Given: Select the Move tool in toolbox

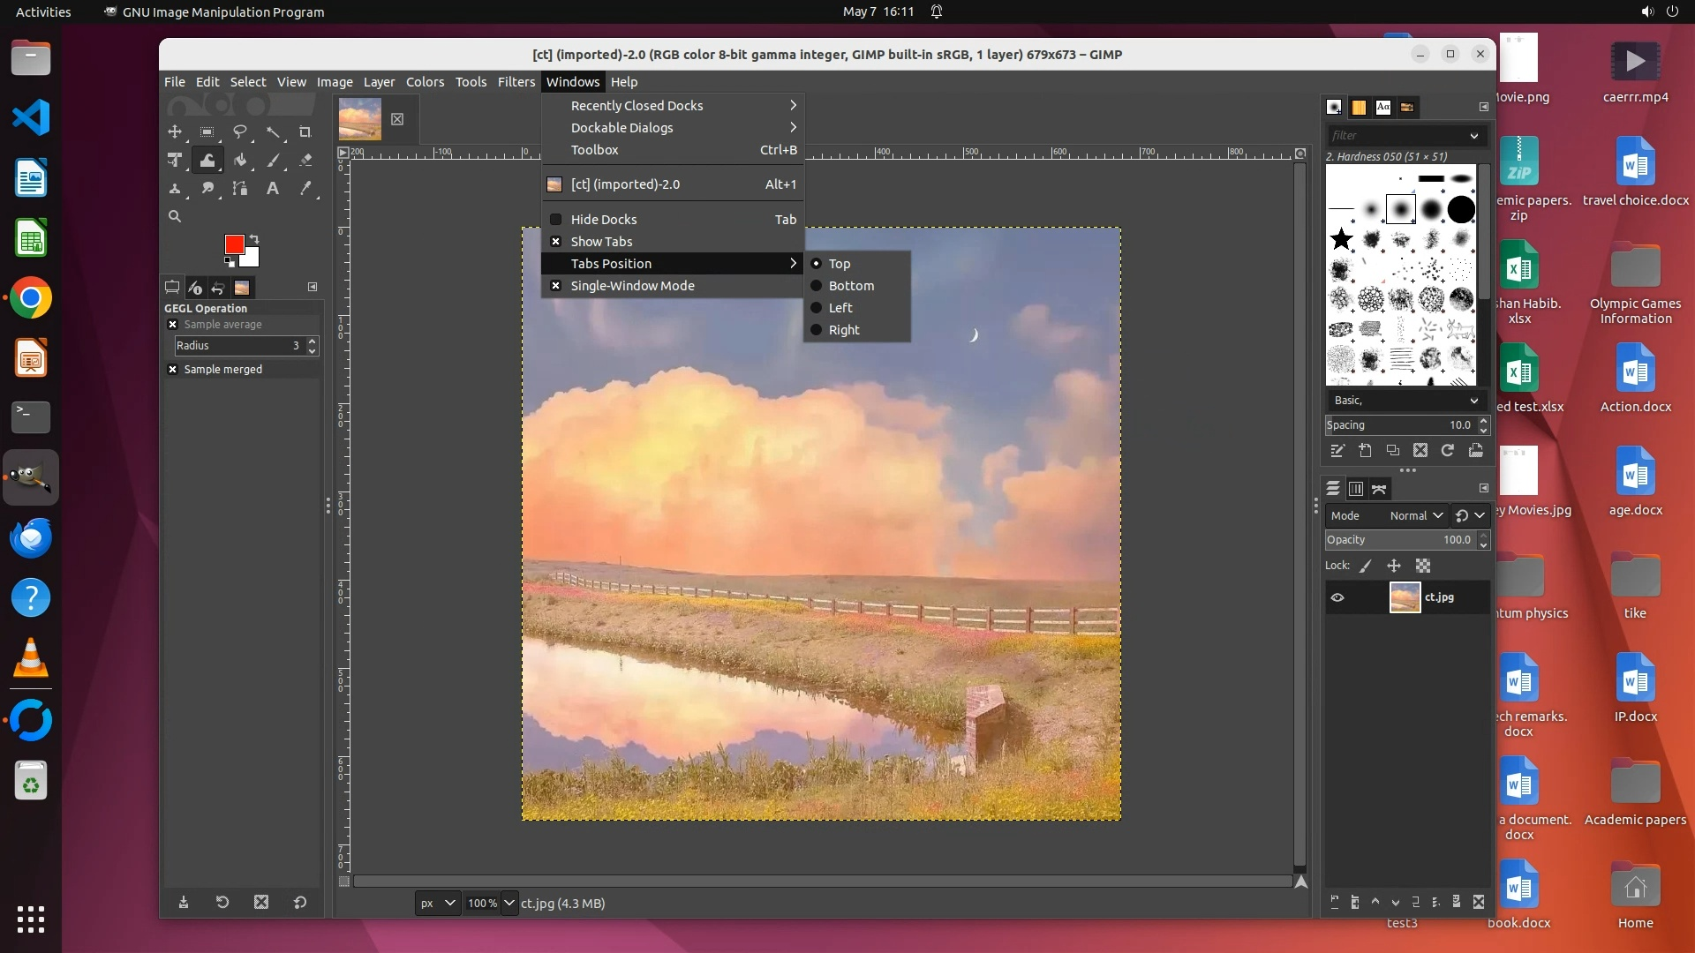Looking at the screenshot, I should [175, 132].
